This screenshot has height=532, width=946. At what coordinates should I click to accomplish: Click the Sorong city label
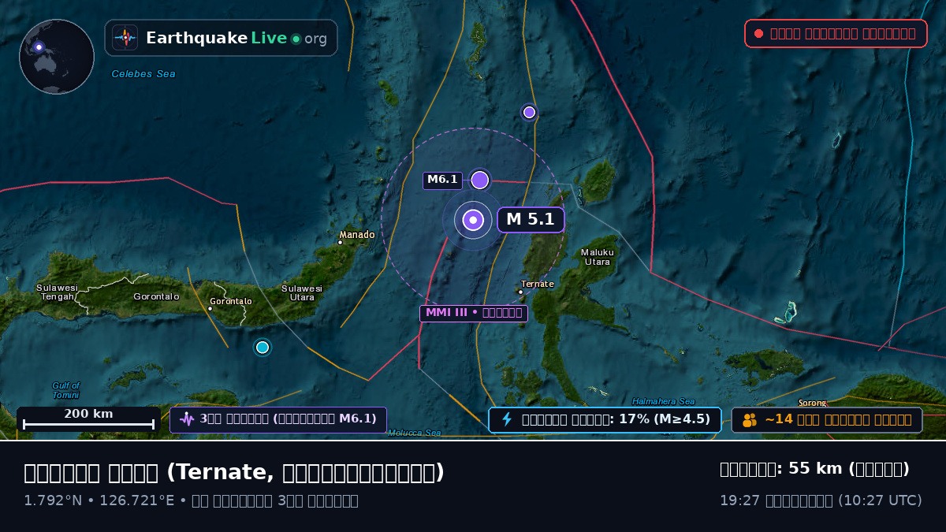click(x=812, y=403)
